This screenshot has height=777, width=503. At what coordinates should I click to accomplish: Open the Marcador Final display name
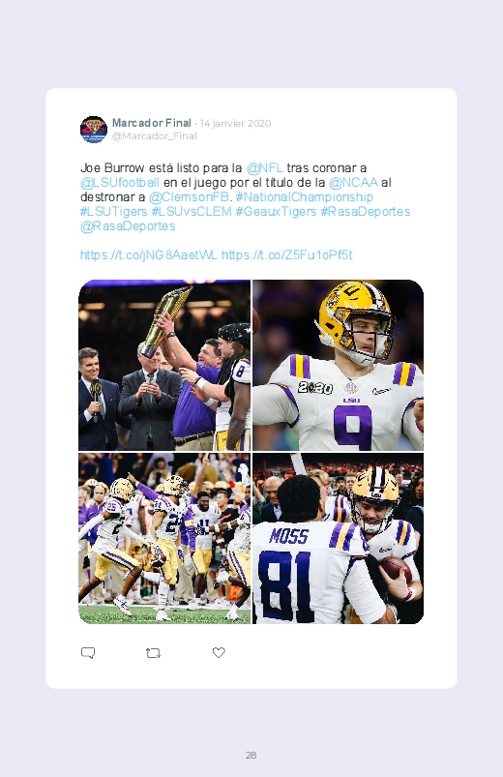(152, 122)
